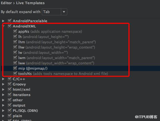
Task: Select the html/xml template group
Action: pos(21,90)
